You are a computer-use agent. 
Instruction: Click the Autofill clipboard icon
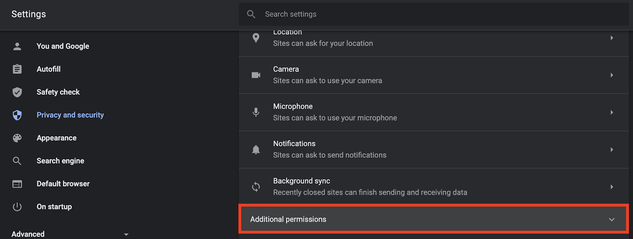[x=17, y=69]
